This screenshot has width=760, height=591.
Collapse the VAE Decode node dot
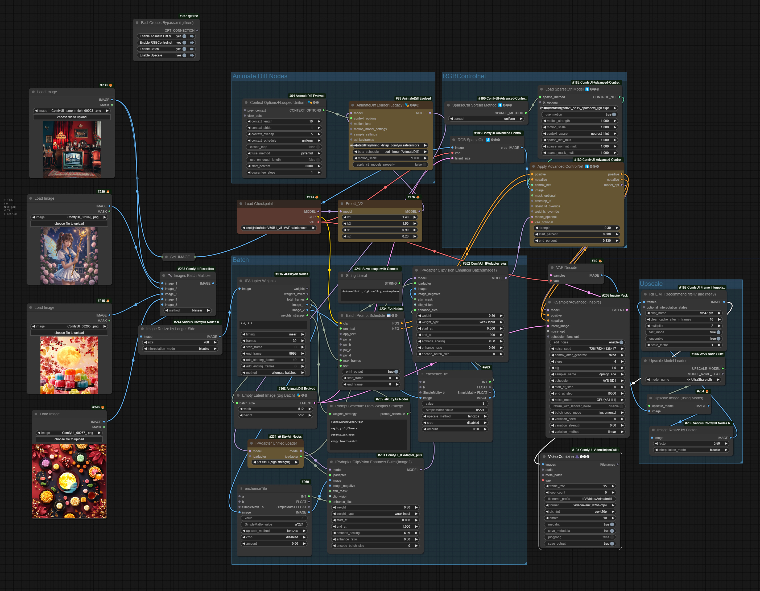coord(552,268)
